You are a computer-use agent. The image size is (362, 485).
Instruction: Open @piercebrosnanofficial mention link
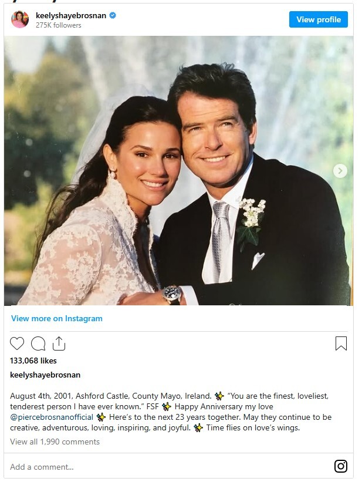point(52,417)
